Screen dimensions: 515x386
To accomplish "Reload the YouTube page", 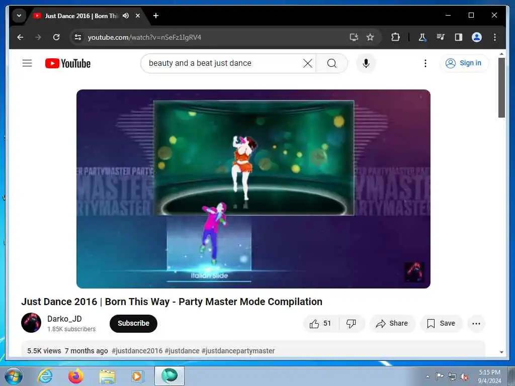I will pos(56,37).
